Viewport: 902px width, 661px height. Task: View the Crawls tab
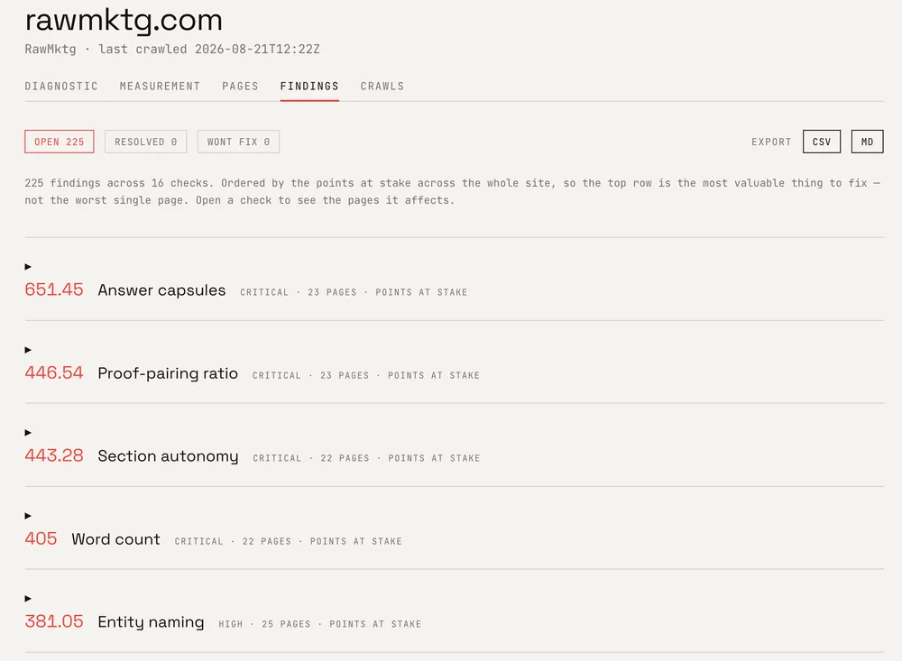click(382, 87)
